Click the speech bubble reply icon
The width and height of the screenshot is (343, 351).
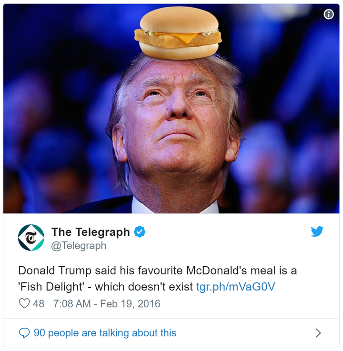click(x=24, y=333)
